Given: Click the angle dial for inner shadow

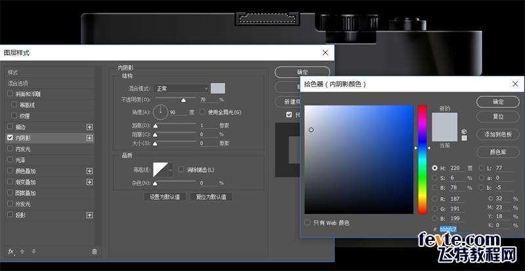Looking at the screenshot, I should pyautogui.click(x=160, y=113).
